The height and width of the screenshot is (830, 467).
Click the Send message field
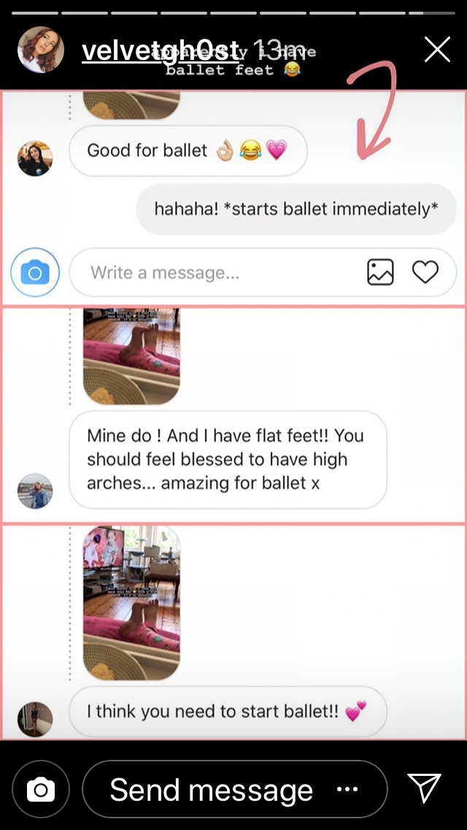coord(235,790)
